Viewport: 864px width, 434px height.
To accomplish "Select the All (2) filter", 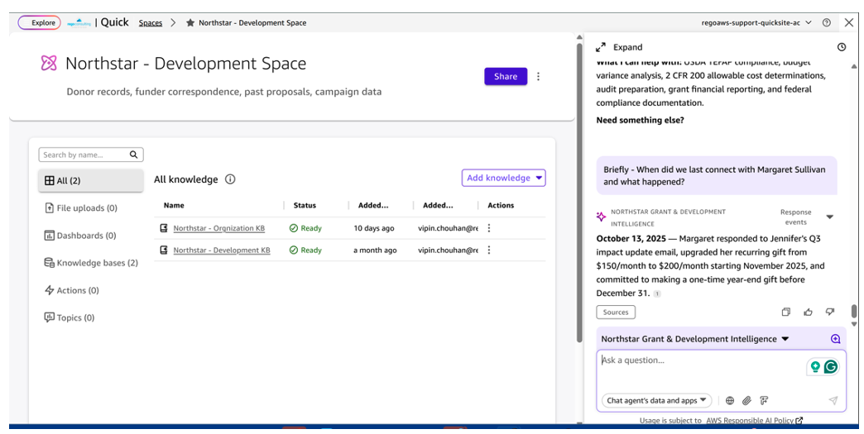I will 91,180.
